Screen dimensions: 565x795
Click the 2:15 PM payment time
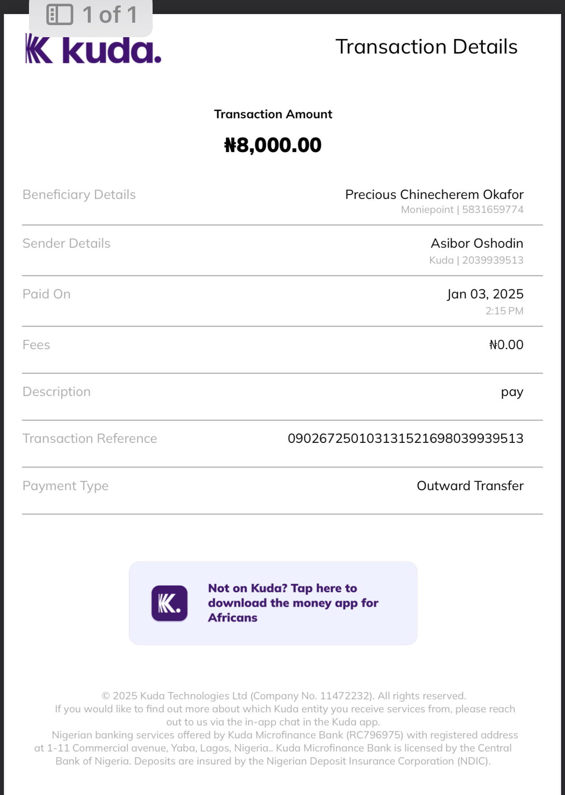click(x=504, y=311)
